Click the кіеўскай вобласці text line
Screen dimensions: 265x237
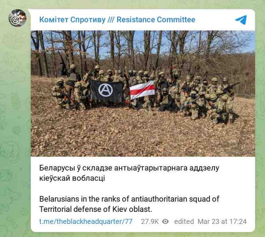[x=72, y=178]
